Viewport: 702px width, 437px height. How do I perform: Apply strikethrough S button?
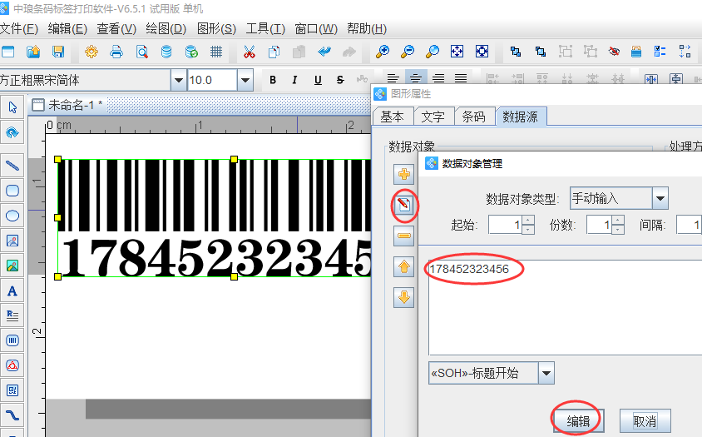(340, 80)
